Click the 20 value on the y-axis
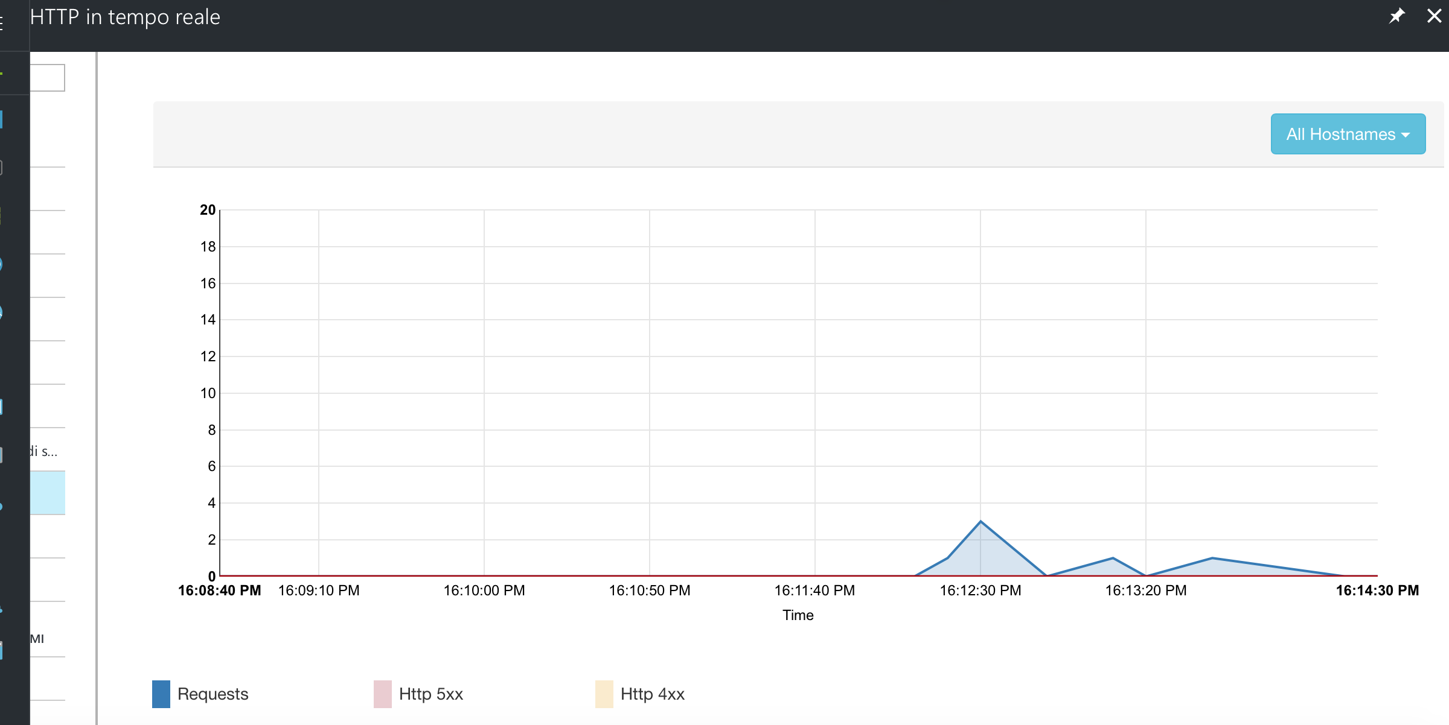Image resolution: width=1449 pixels, height=725 pixels. pyautogui.click(x=208, y=210)
